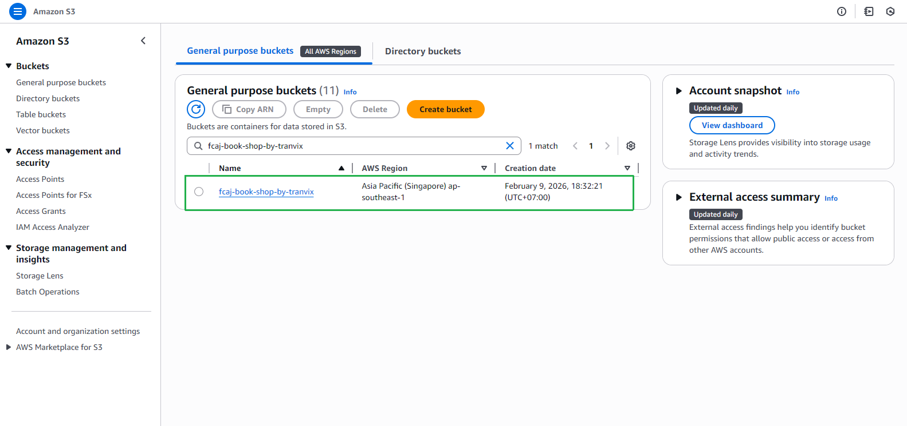Collapse the Buckets sidebar section
The width and height of the screenshot is (907, 426).
coord(9,66)
